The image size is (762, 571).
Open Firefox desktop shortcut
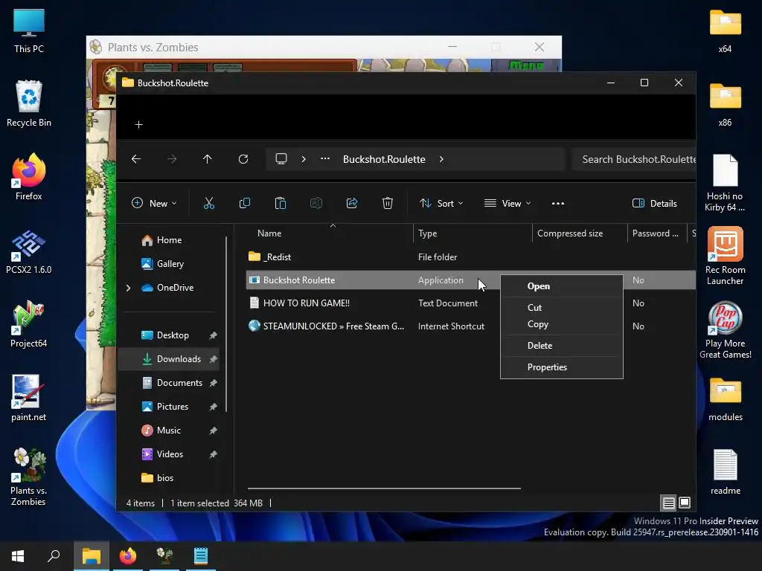point(29,177)
